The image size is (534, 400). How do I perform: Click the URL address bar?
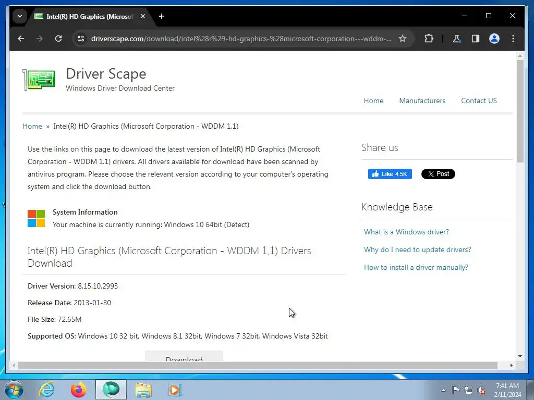[x=241, y=39]
